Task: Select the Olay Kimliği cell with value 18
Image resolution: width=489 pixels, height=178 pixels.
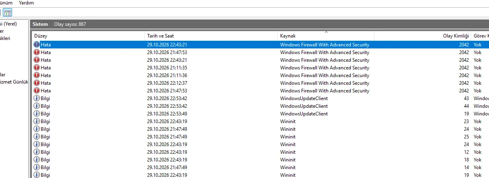Action: pyautogui.click(x=466, y=160)
